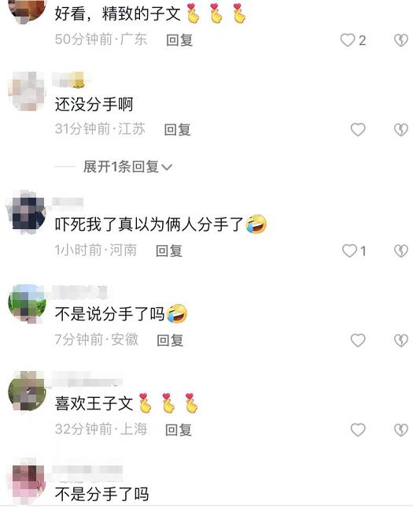Dislike the comment 好看，精致的子文

coord(400,40)
